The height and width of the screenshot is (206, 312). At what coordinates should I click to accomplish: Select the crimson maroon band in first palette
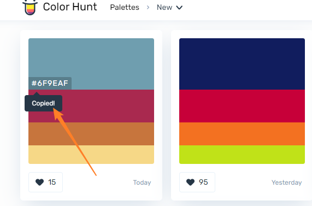108,106
